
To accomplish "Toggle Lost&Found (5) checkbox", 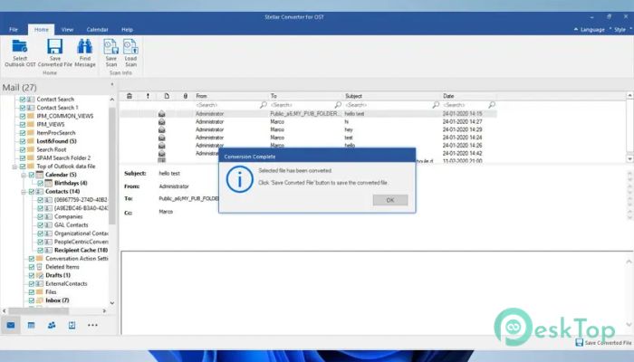I will point(23,141).
